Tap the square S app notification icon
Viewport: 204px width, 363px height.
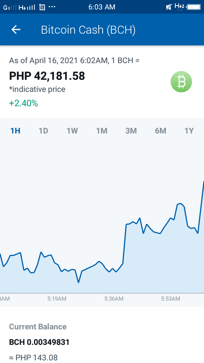[42, 7]
